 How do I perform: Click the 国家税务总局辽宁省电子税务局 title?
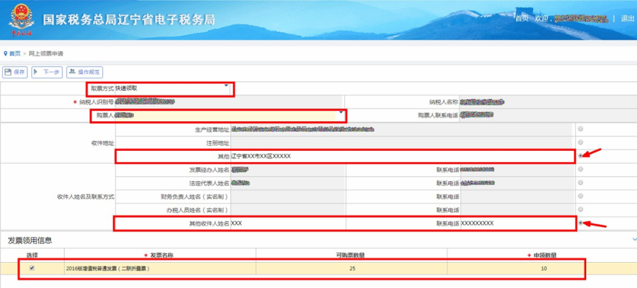(129, 19)
